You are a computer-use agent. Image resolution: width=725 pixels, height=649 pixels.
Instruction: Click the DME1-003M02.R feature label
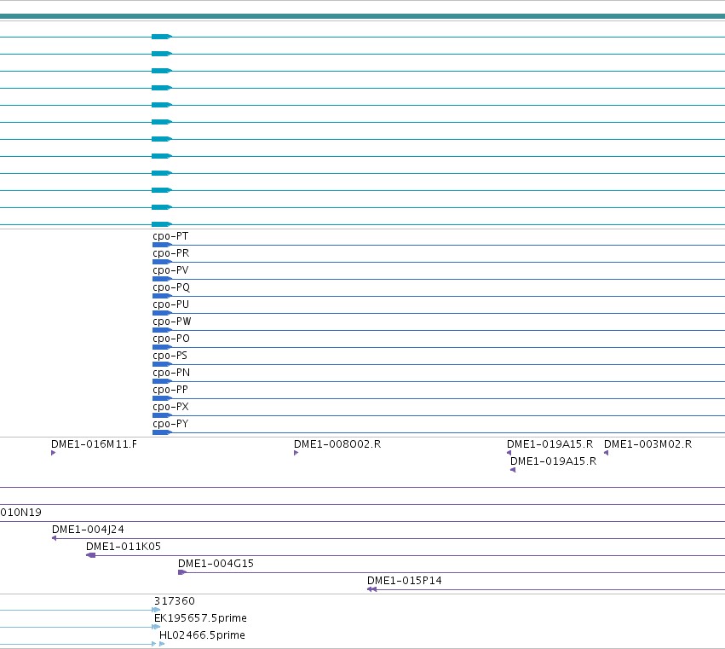[647, 444]
